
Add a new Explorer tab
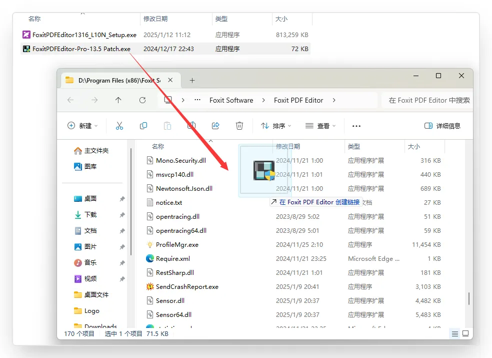pyautogui.click(x=192, y=81)
